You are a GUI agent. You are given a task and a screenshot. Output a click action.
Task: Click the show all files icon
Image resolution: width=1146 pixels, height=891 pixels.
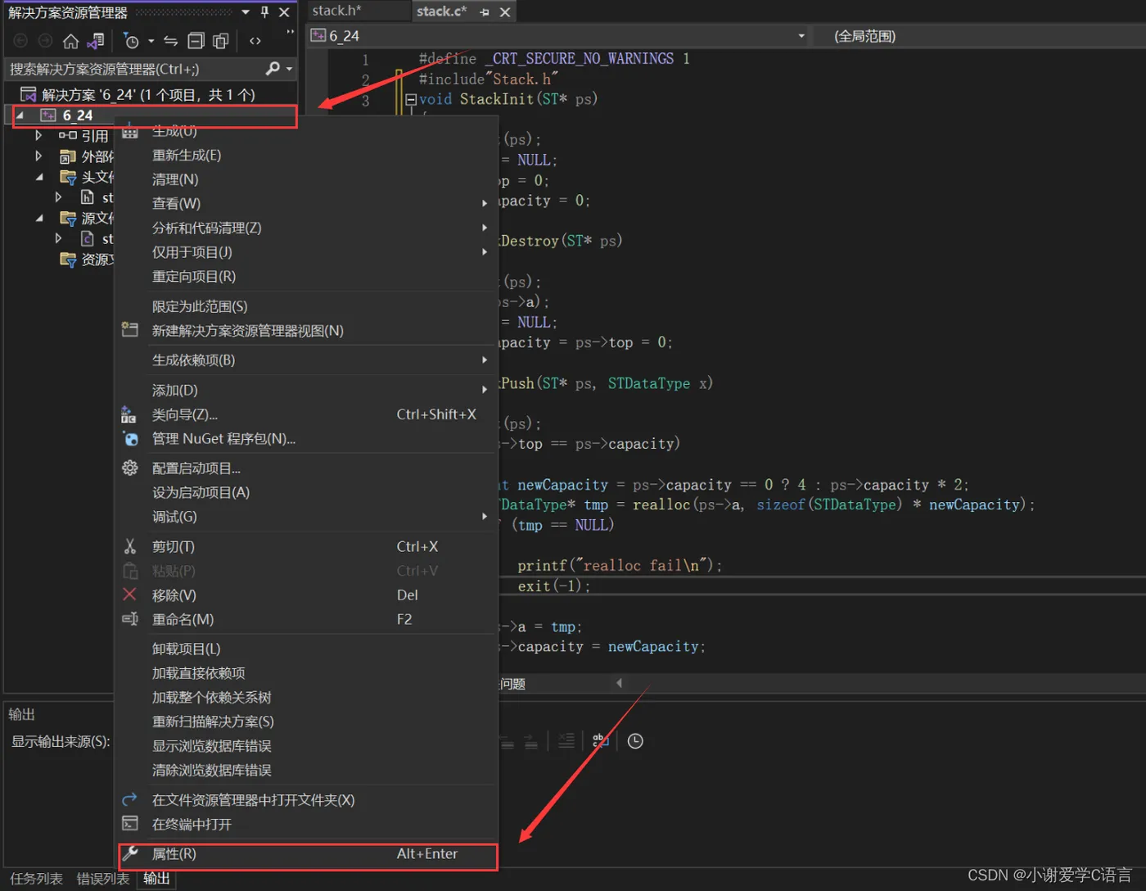[220, 41]
